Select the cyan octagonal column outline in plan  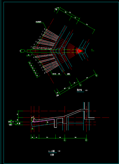(x=60, y=51)
